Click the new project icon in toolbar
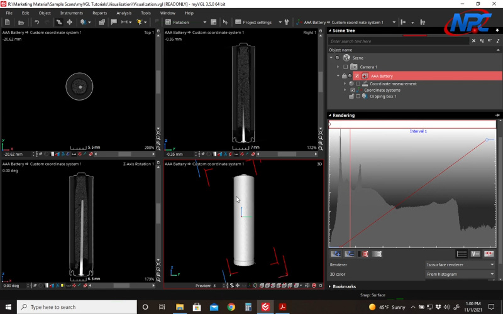This screenshot has width=503, height=314. 7,22
